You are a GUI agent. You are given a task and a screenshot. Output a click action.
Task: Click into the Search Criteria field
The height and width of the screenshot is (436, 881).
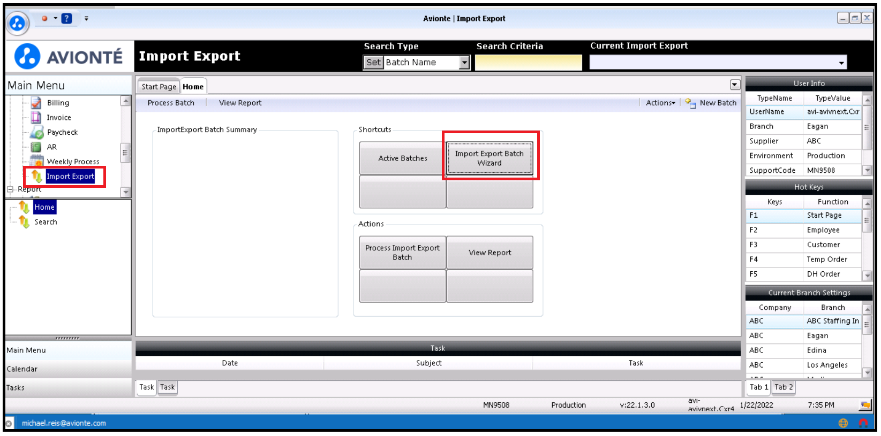[528, 63]
